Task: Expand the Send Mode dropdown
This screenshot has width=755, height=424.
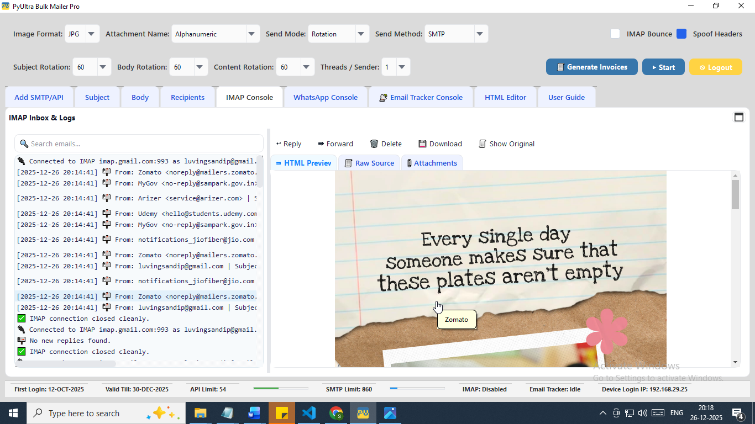Action: tap(361, 34)
